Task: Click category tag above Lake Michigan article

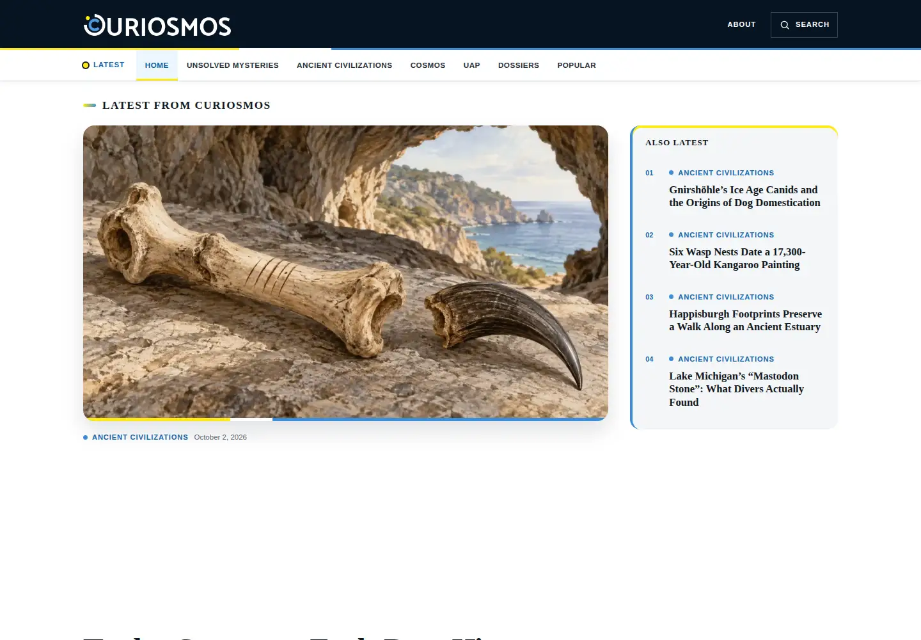Action: [x=726, y=359]
